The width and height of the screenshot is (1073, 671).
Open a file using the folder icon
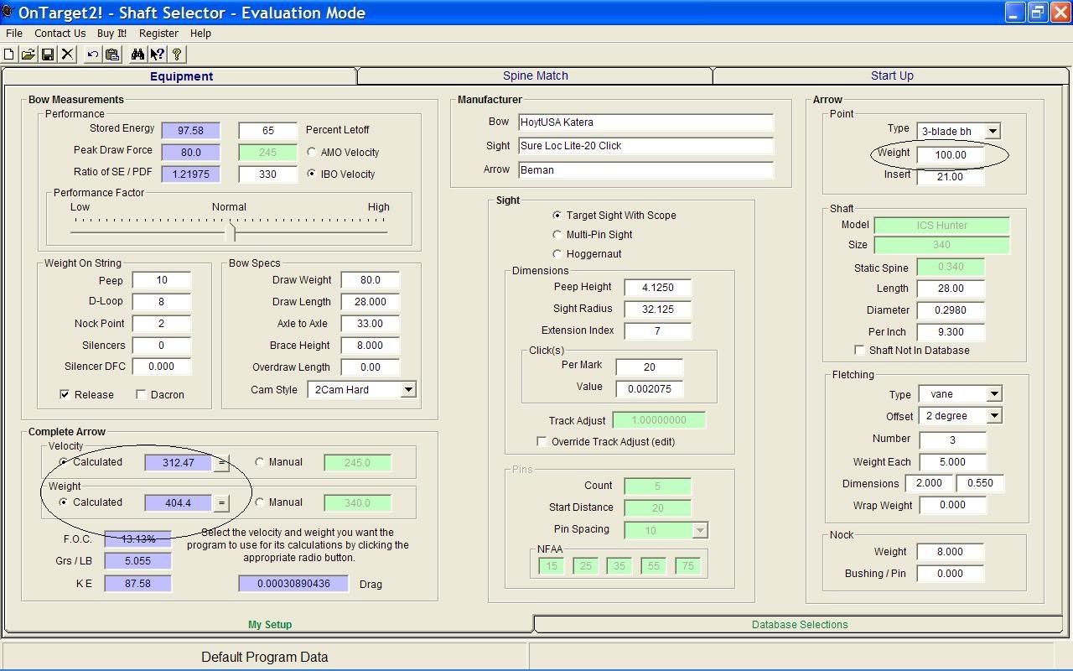tap(29, 55)
